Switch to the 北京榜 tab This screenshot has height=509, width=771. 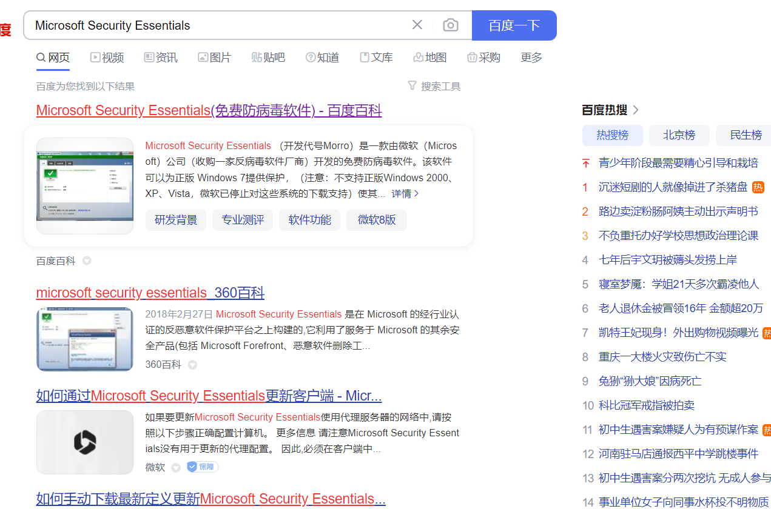(x=679, y=135)
